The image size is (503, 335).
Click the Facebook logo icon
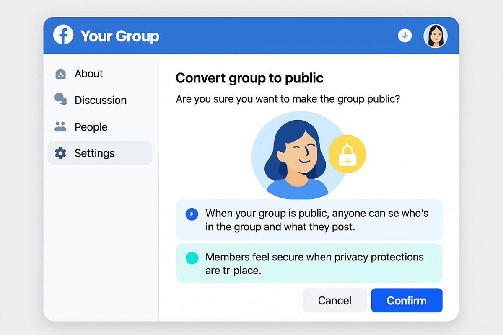click(63, 35)
